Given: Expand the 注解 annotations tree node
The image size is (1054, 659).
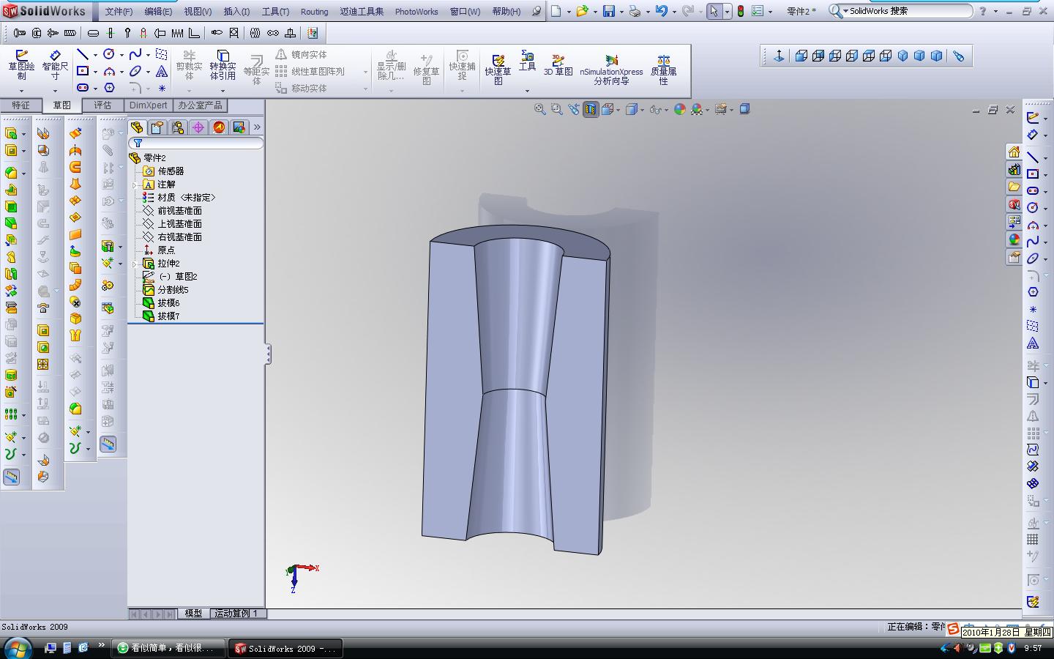Looking at the screenshot, I should click(x=135, y=185).
